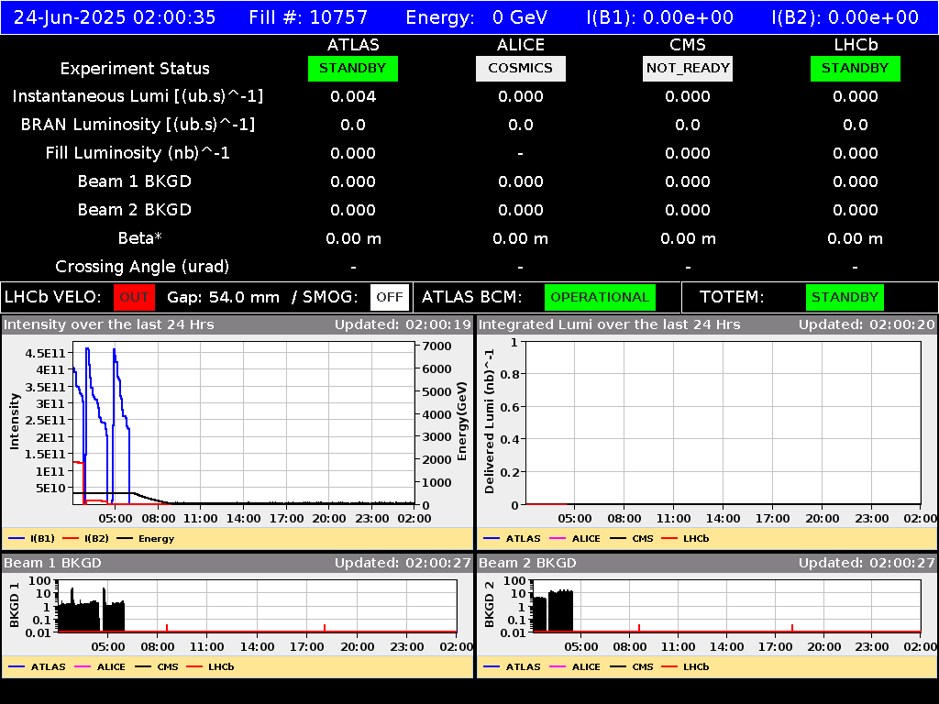
Task: Click the Delivered Lumi (nb)^-1 axis label
Action: click(x=490, y=422)
